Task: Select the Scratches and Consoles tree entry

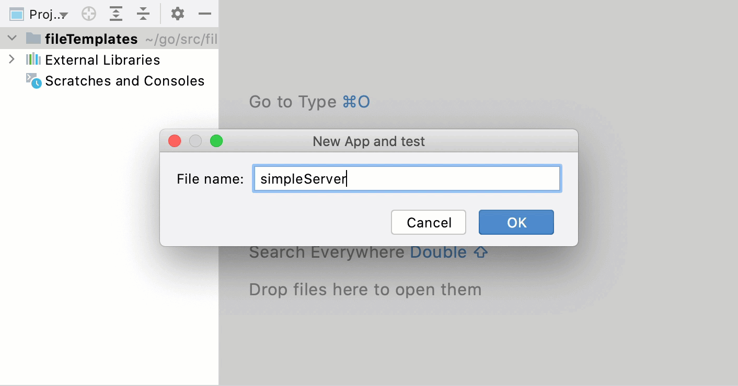Action: pos(123,81)
